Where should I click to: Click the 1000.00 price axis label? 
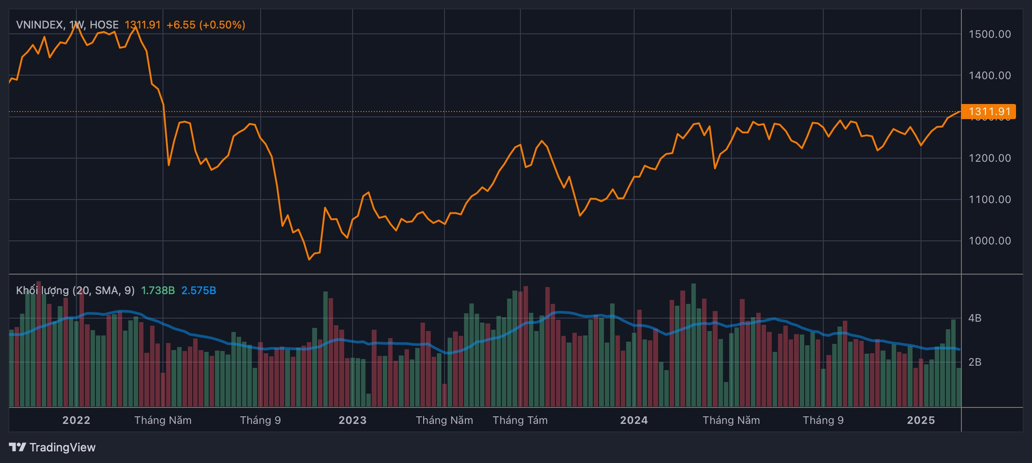point(990,240)
